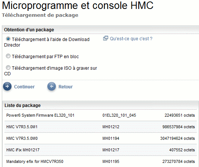Click the 01EL320_101_045 package identifier

coord(119,115)
